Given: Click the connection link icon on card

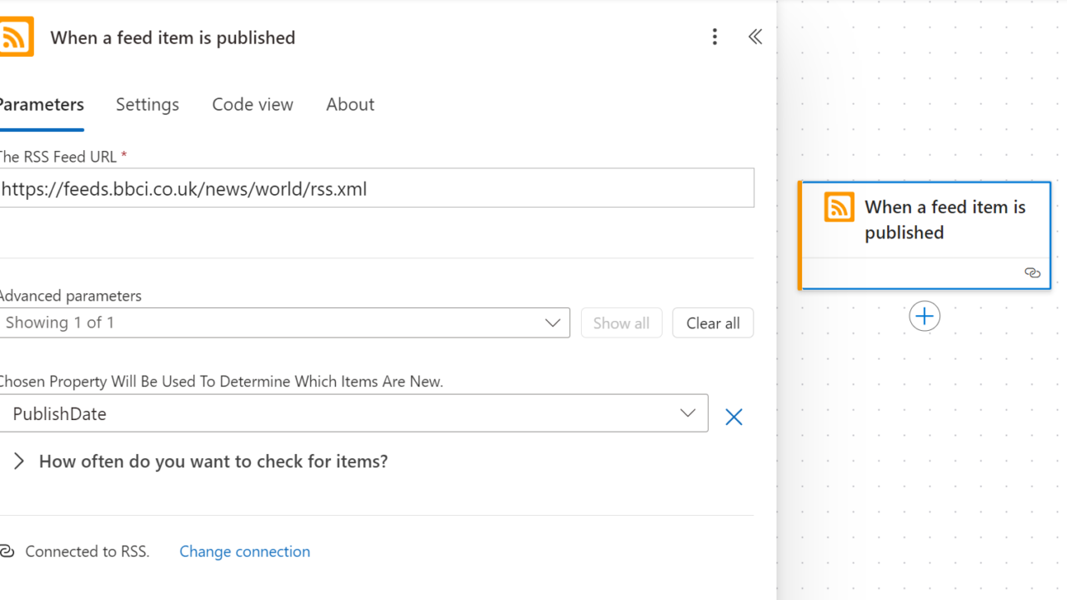Looking at the screenshot, I should pyautogui.click(x=1032, y=273).
